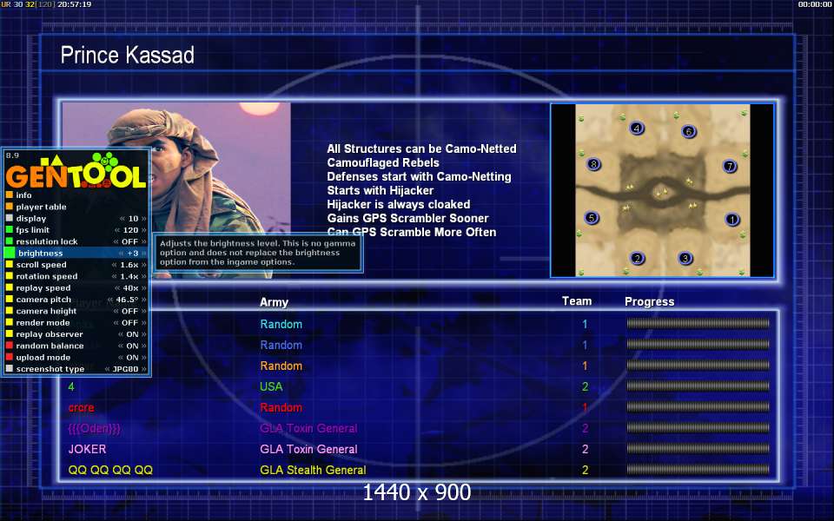Select start position 4 on the map
Image resolution: width=834 pixels, height=521 pixels.
(x=636, y=129)
